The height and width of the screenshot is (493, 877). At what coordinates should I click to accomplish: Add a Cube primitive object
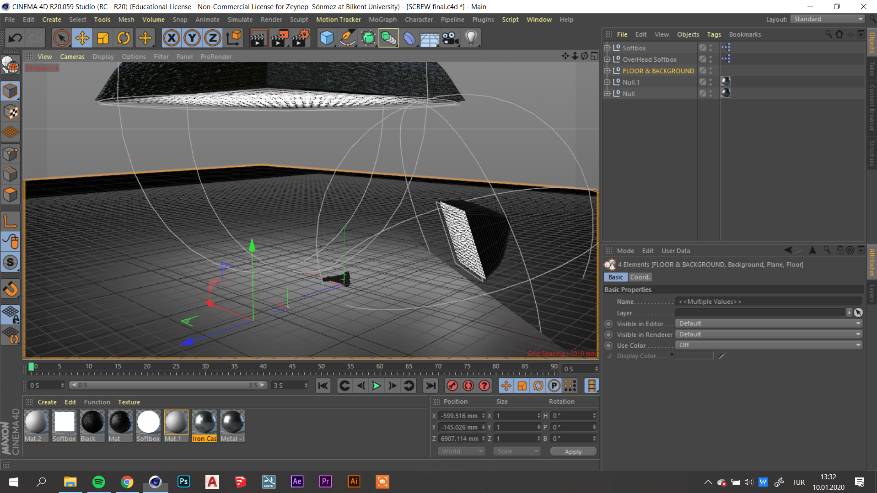pyautogui.click(x=327, y=38)
